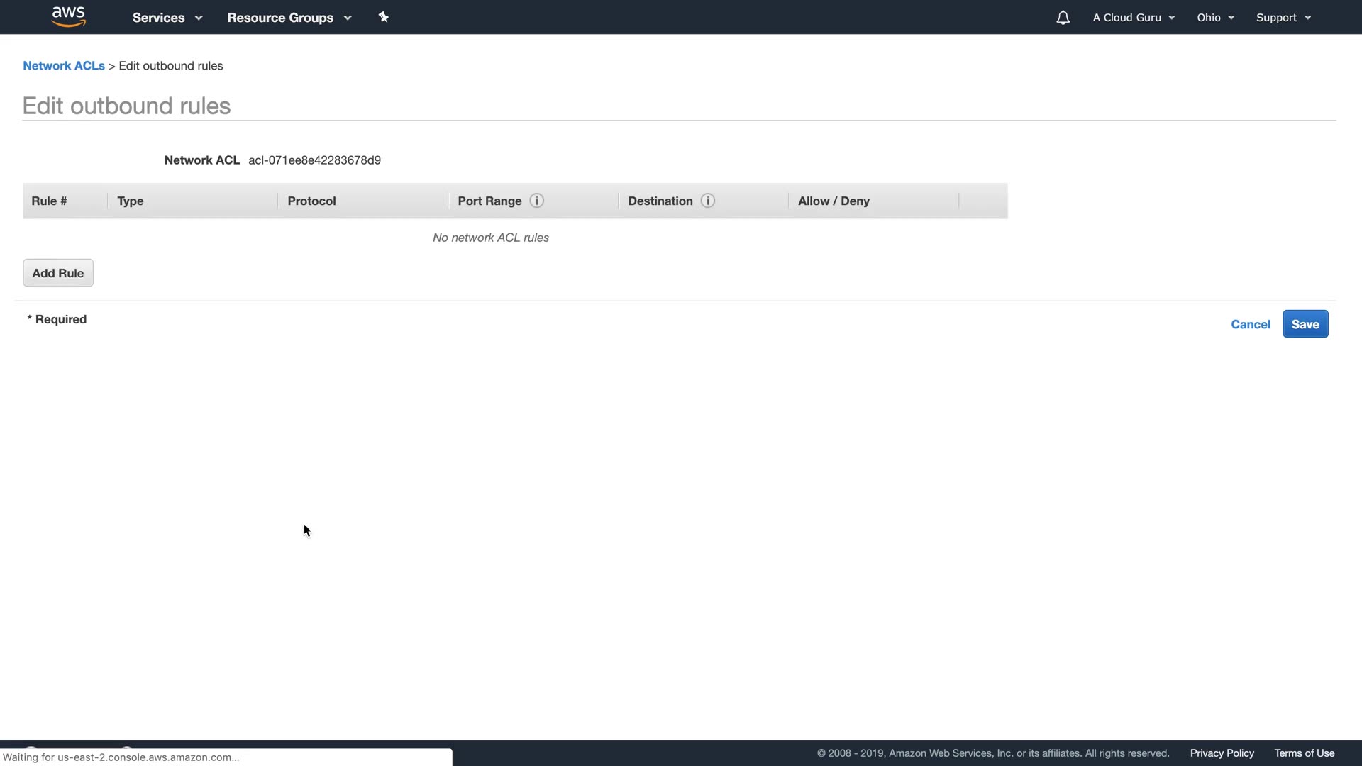The height and width of the screenshot is (766, 1362).
Task: Click the Rule # column header
Action: (49, 201)
